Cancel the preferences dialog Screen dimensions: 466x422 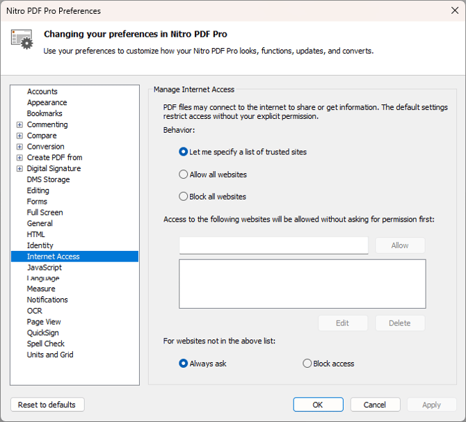[375, 405]
